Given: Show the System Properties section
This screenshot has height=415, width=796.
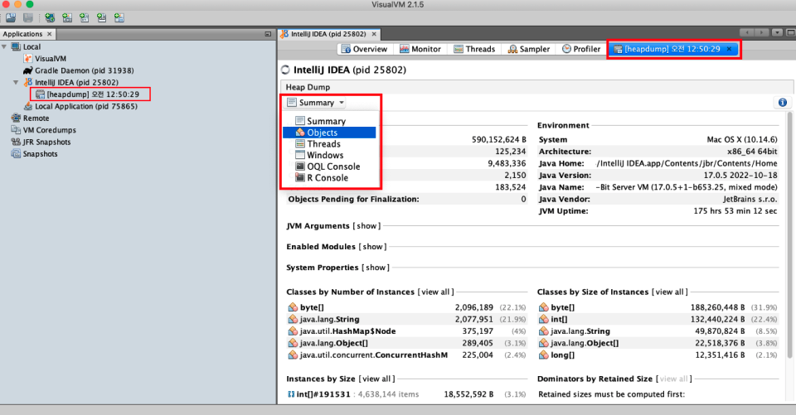Looking at the screenshot, I should 376,268.
